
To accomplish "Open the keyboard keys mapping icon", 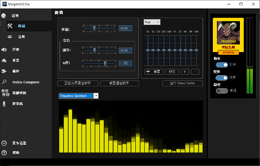I will pyautogui.click(x=5, y=93).
